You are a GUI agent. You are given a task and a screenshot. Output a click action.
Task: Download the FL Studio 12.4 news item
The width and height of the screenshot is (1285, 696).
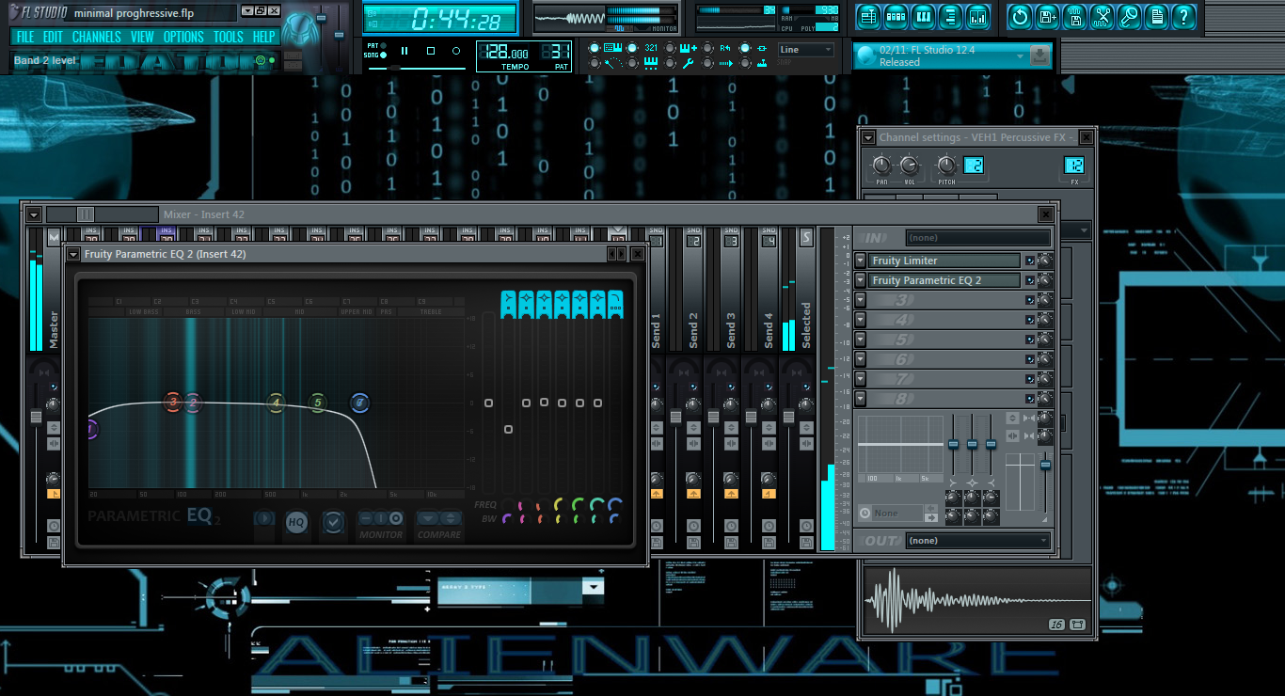1039,55
